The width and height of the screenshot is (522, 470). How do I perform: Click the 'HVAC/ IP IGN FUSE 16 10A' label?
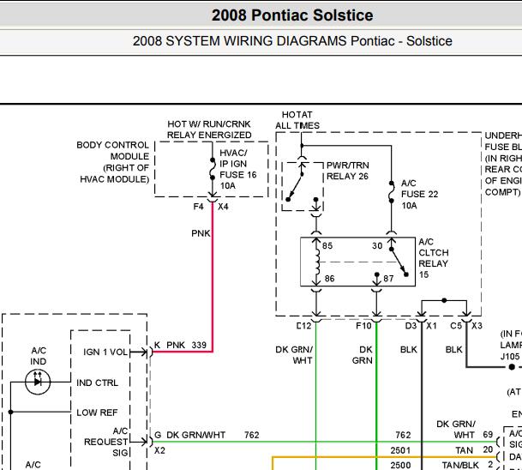(x=237, y=169)
